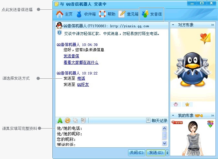Close the chat window with X

coord(212,3)
